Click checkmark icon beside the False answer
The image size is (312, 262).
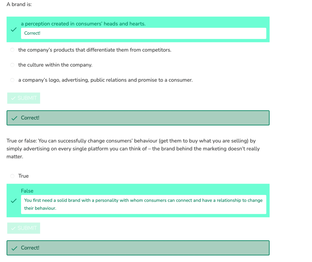point(13,201)
